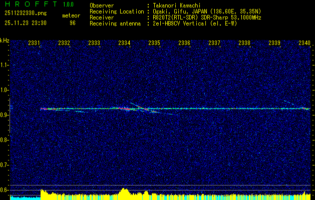The height and width of the screenshot is (200, 315).
Task: Click the 2337 time marker
Action: pos(214,42)
